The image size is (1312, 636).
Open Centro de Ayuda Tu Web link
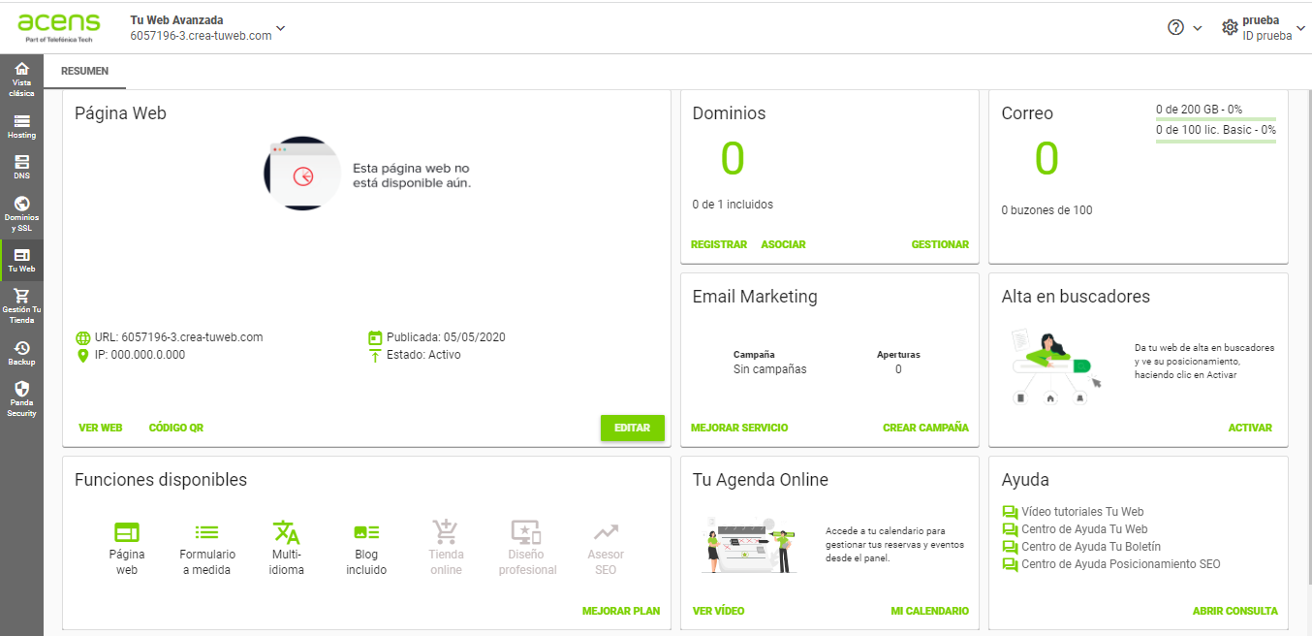click(1084, 529)
